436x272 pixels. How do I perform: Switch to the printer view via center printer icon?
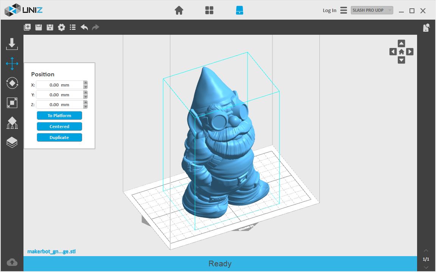click(240, 10)
